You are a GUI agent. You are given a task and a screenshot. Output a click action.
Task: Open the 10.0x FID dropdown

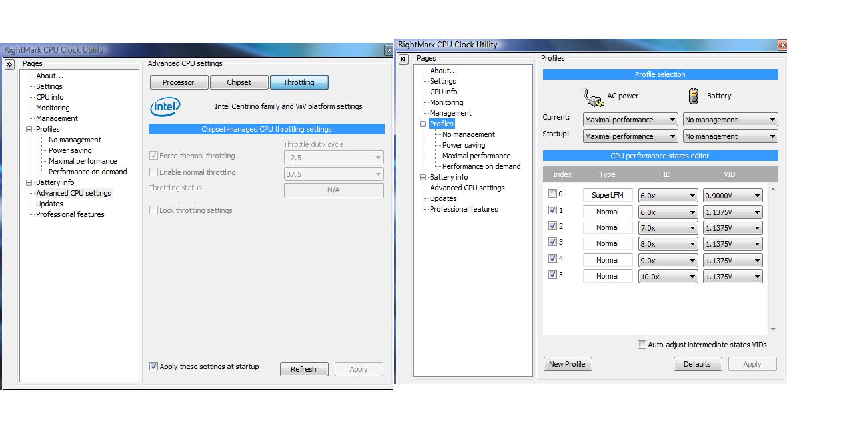[668, 277]
